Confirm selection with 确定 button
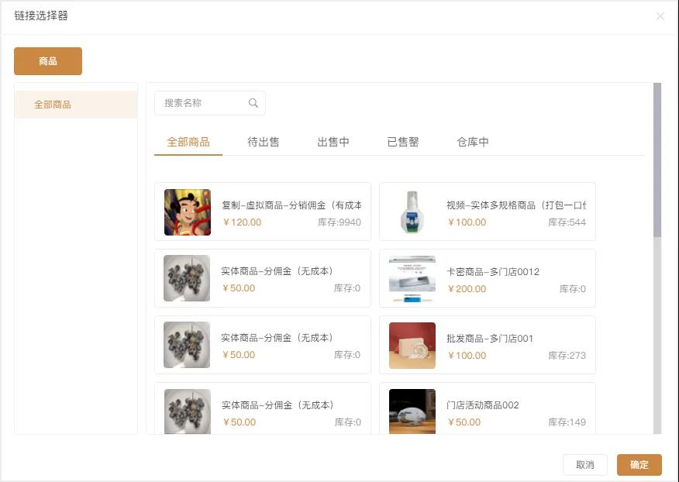 [639, 465]
